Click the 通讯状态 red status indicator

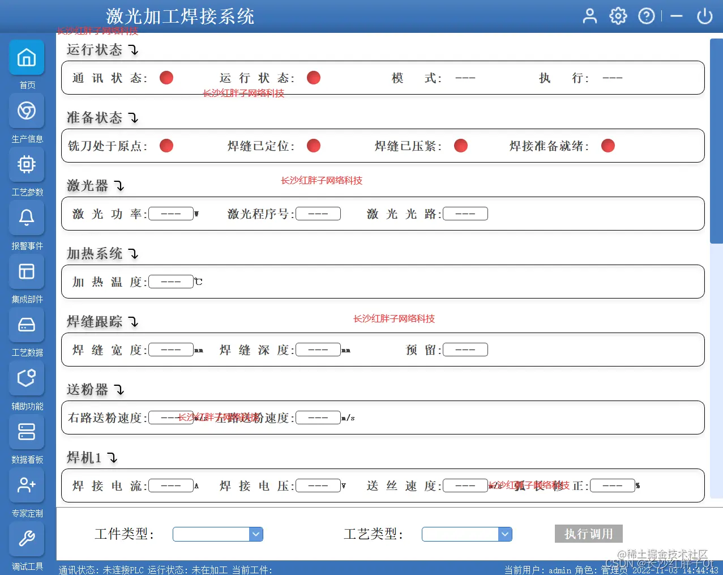click(x=166, y=78)
